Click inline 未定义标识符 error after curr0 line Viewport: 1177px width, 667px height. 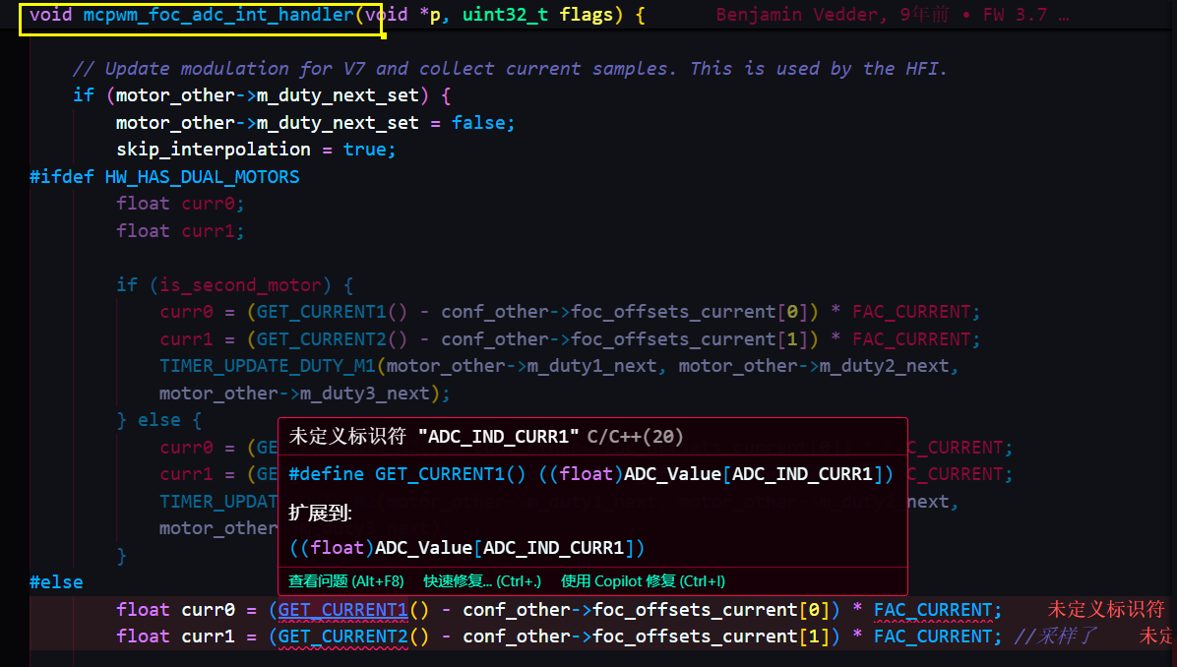pos(1106,610)
